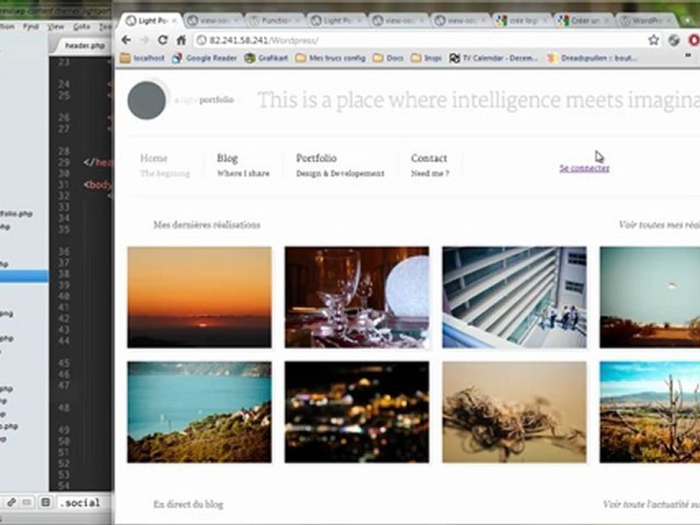700x525 pixels.
Task: Go back with the browser back arrow
Action: coord(126,40)
